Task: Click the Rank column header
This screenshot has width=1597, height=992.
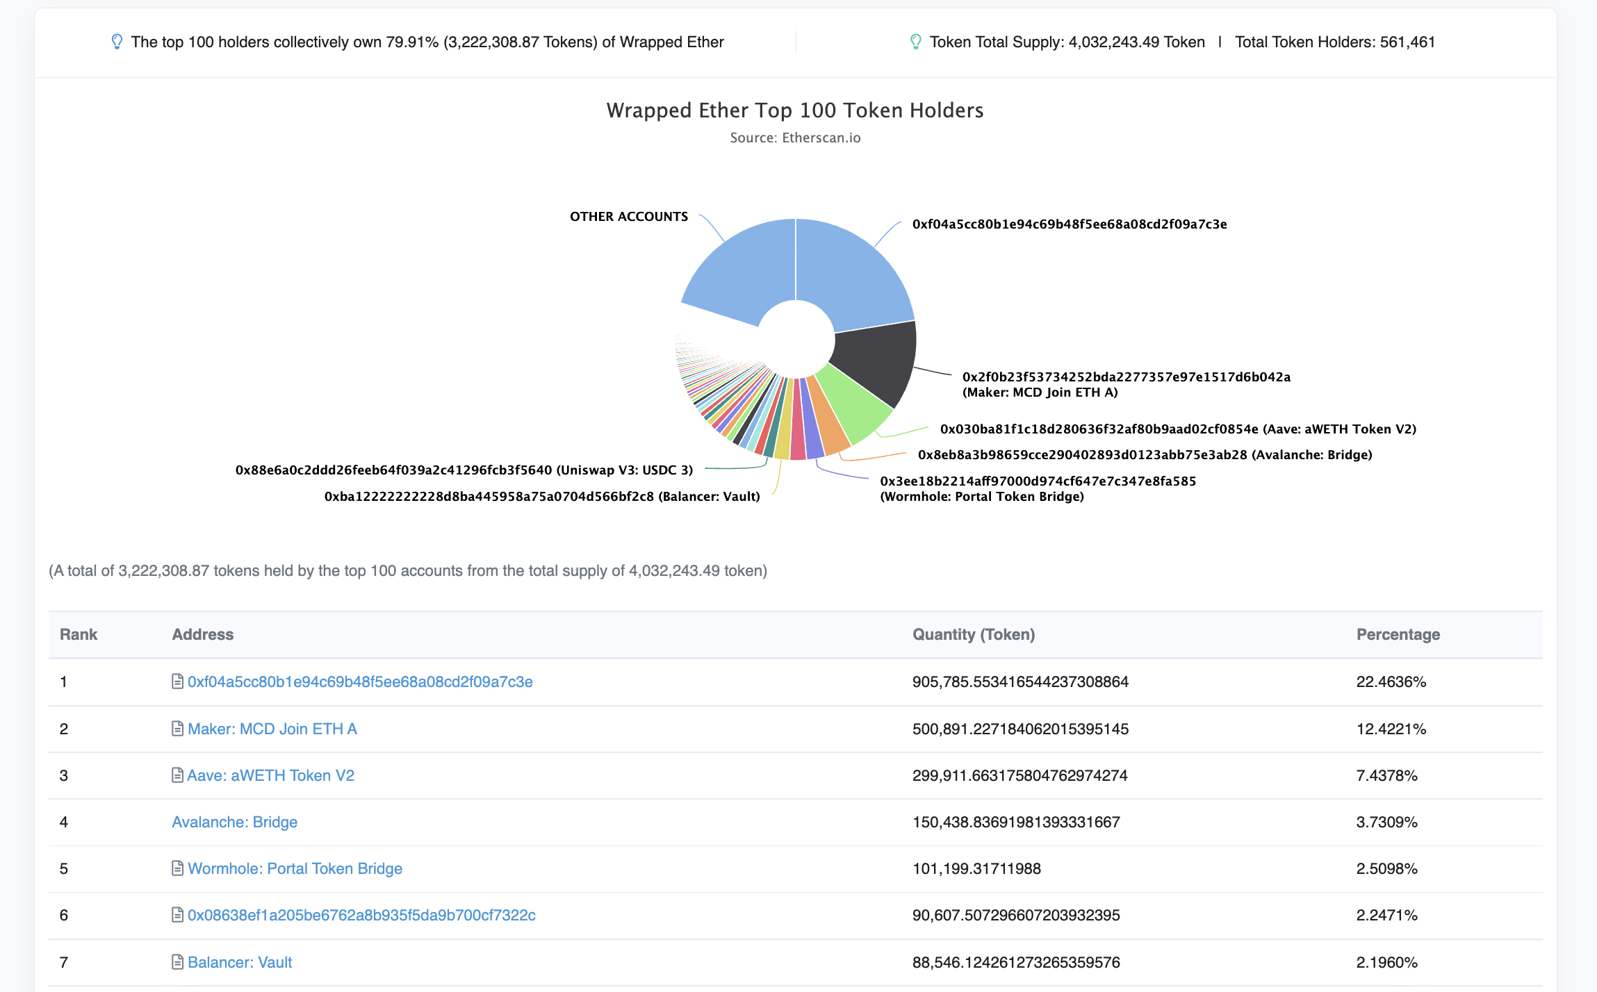Action: pyautogui.click(x=79, y=634)
